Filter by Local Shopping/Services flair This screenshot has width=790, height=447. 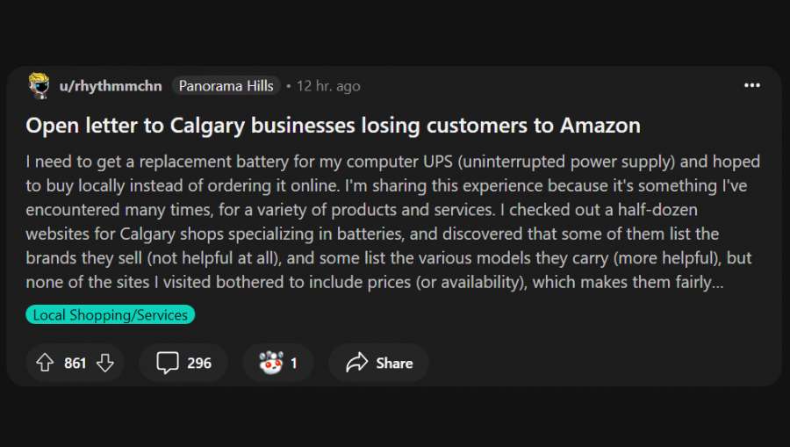click(x=111, y=314)
